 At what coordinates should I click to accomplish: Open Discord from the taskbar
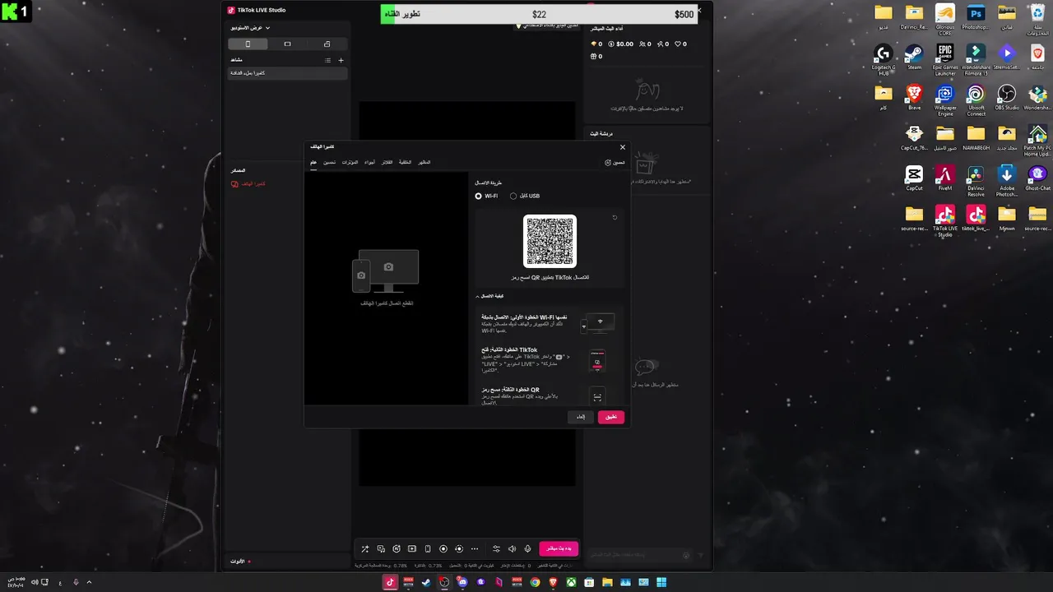[x=462, y=582]
